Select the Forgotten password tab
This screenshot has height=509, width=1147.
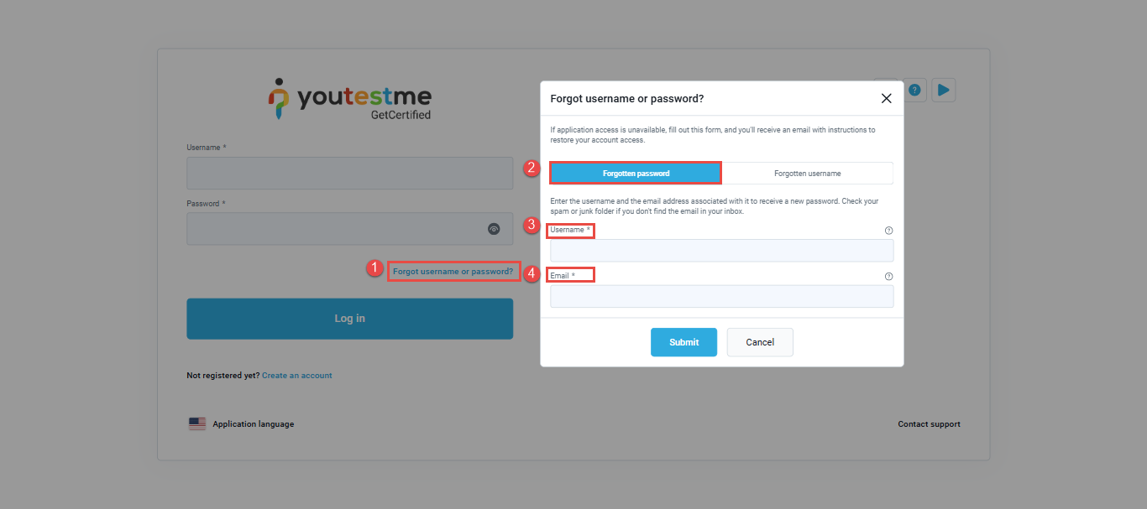[x=636, y=174]
